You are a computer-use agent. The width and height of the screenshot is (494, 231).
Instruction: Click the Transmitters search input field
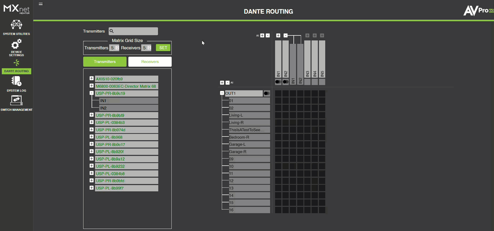(x=136, y=31)
